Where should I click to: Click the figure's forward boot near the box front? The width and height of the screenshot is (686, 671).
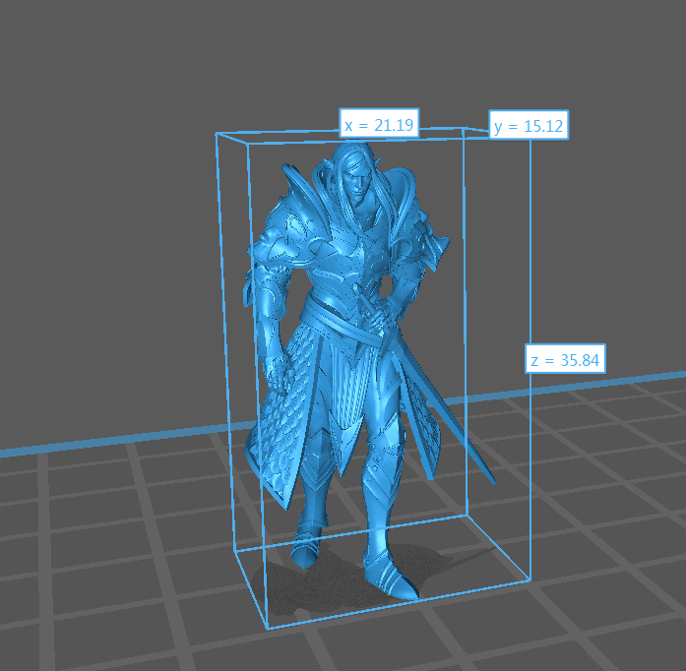pos(387,576)
